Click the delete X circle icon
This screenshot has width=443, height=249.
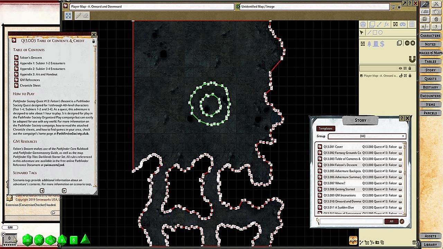413,43
